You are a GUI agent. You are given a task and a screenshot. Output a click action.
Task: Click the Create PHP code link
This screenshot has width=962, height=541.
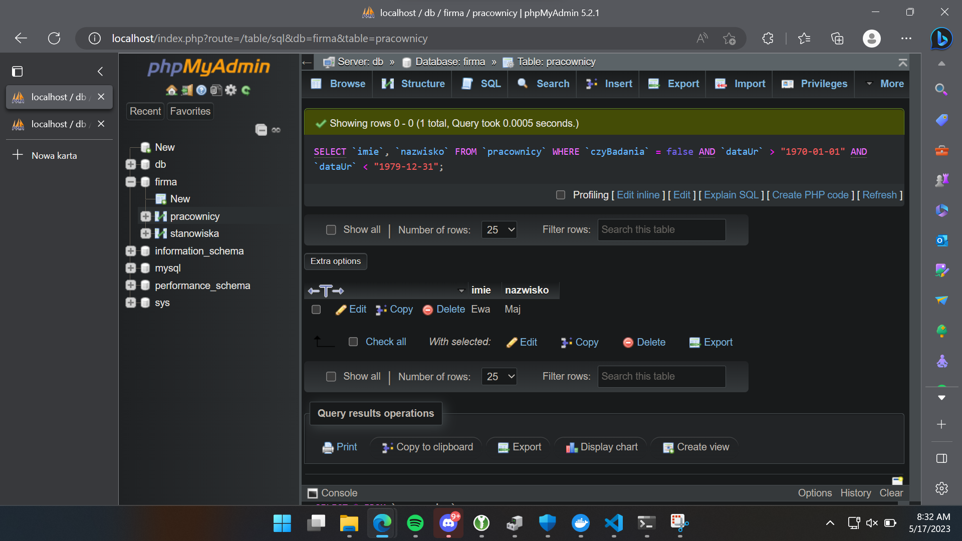[x=810, y=195]
